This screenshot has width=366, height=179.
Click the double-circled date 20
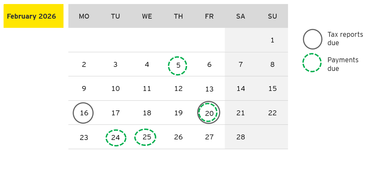(x=209, y=113)
